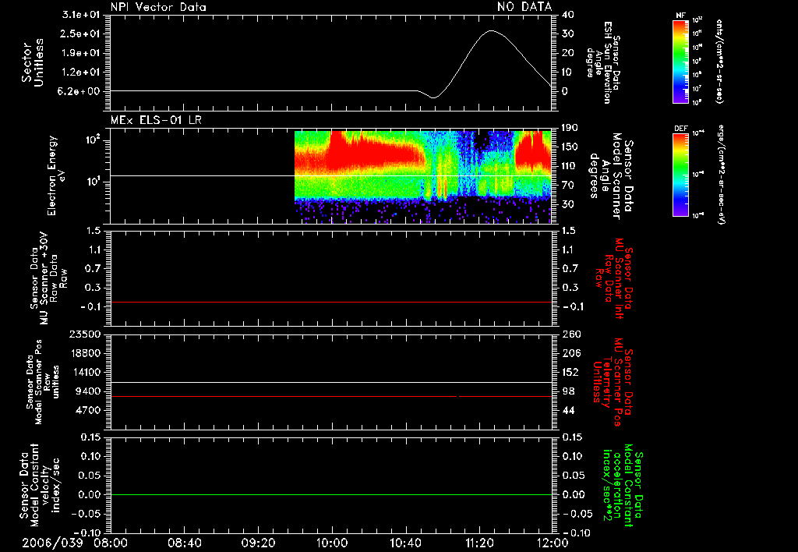Select the "Sector Unitless" axis title

[33, 62]
